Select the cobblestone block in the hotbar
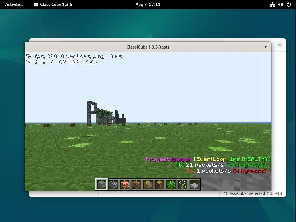 point(113,184)
